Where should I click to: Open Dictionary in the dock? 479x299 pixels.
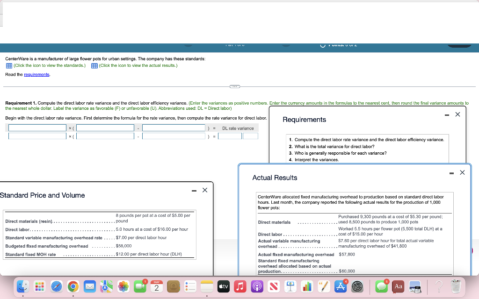(x=399, y=286)
